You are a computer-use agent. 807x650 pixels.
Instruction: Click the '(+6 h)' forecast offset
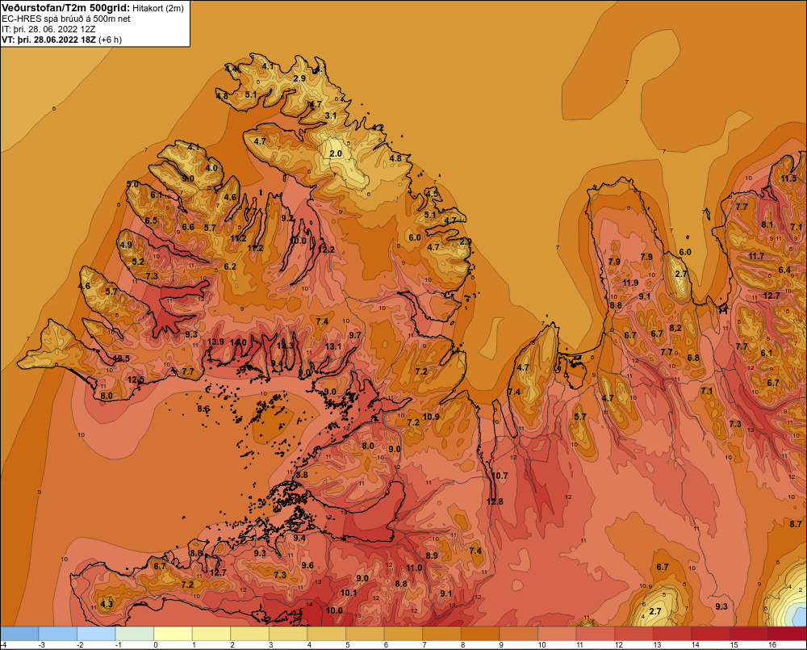(x=110, y=40)
